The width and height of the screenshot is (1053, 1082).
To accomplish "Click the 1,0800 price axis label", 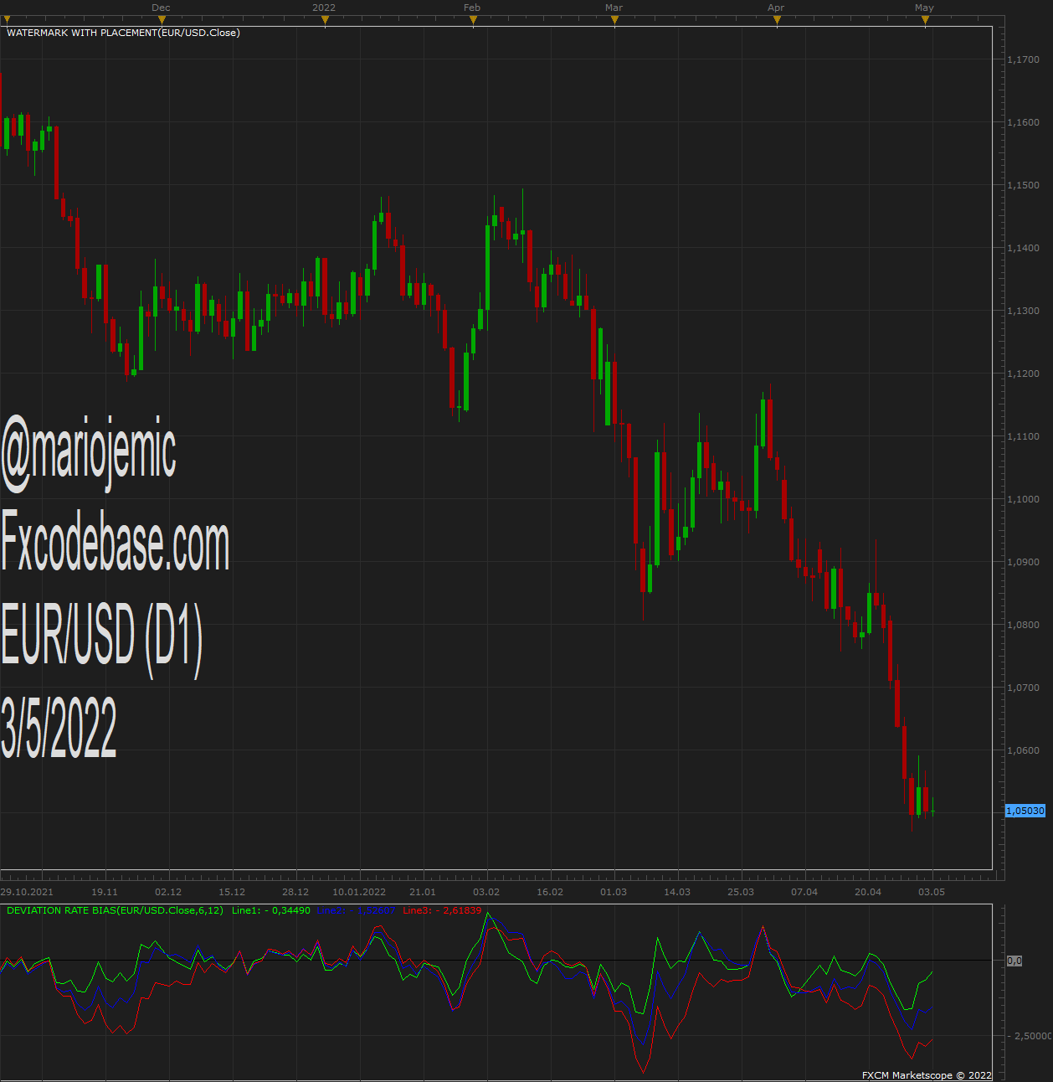I will coord(1023,625).
